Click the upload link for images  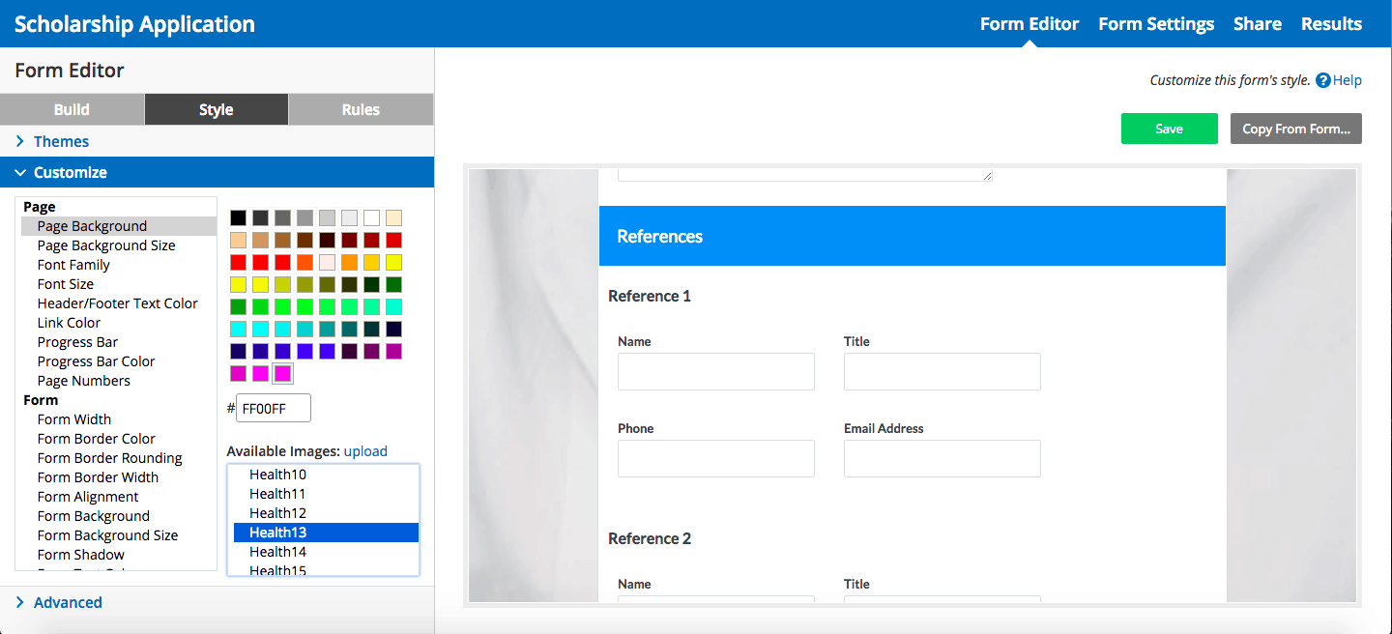click(365, 450)
